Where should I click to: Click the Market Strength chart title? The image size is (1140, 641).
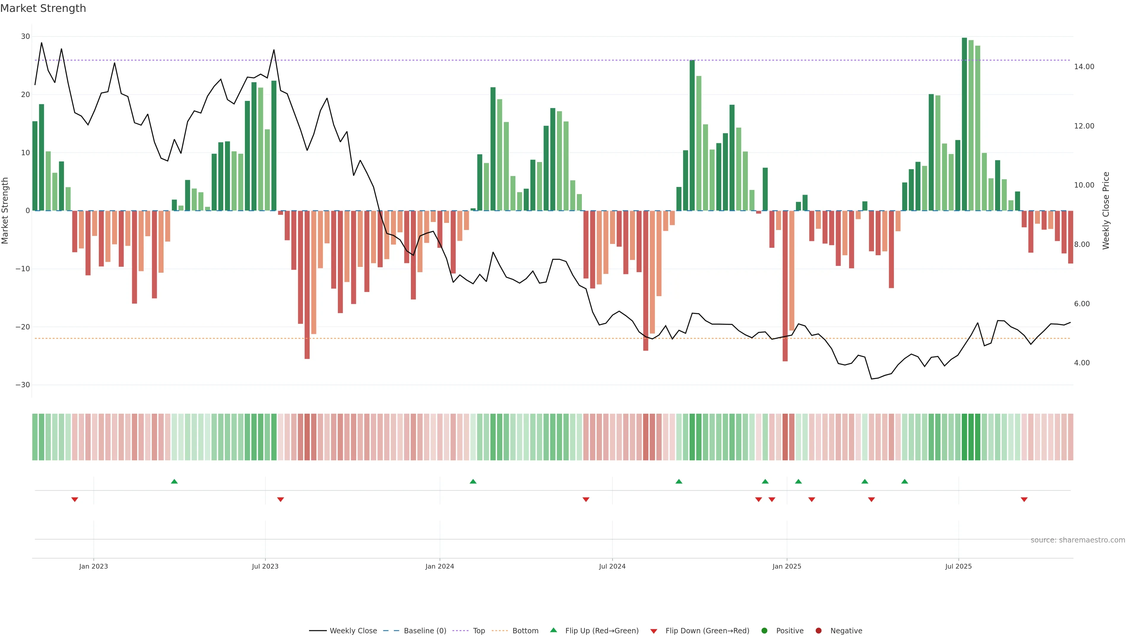click(43, 8)
